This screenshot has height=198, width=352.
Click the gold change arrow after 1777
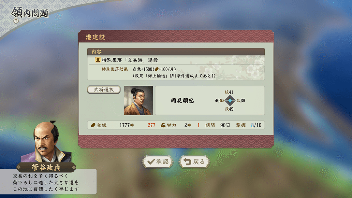132,125
